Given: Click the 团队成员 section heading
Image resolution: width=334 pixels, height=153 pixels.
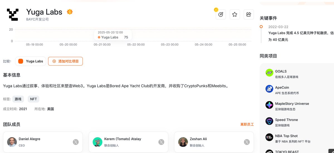Looking at the screenshot, I should click(12, 124).
